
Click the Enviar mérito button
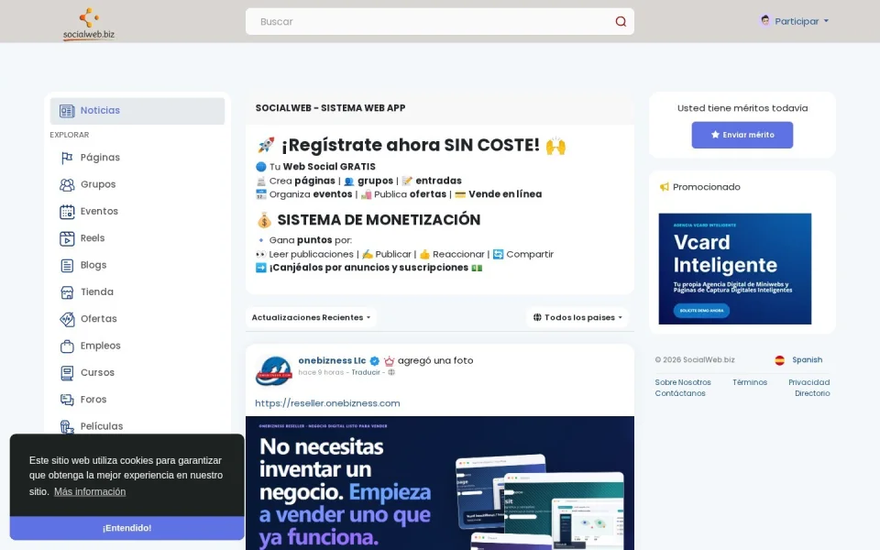742,136
